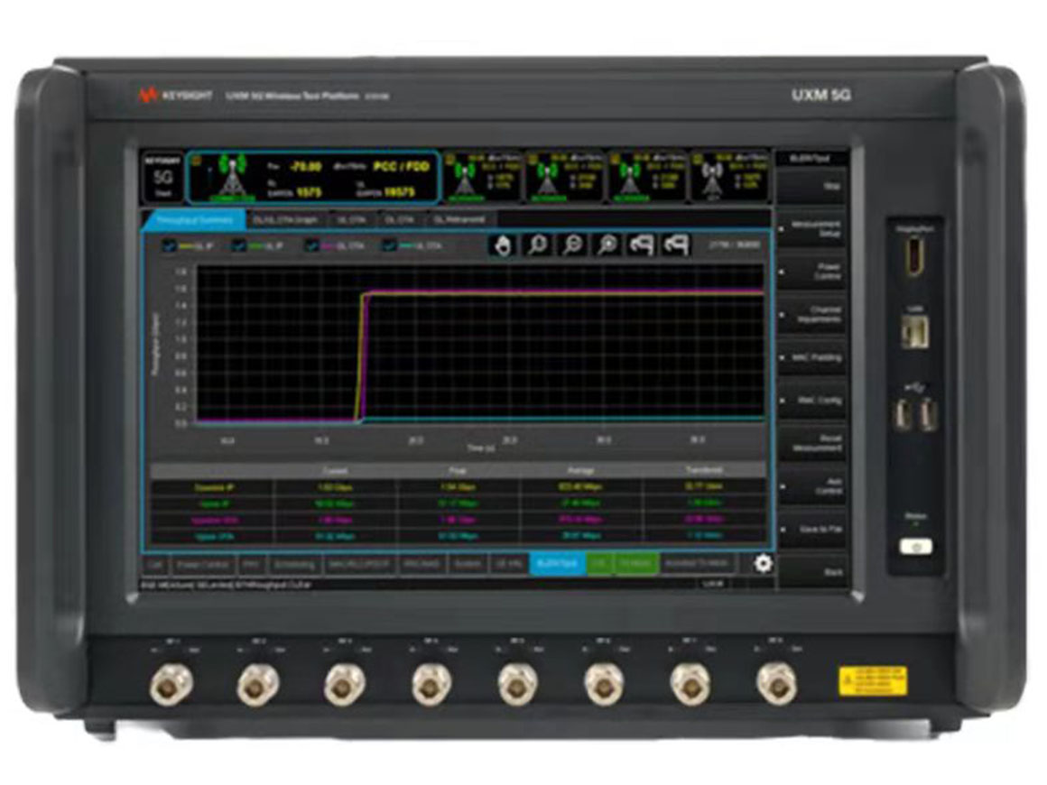1047x785 pixels.
Task: Open the softkey just above Save to File
Action: tap(812, 486)
